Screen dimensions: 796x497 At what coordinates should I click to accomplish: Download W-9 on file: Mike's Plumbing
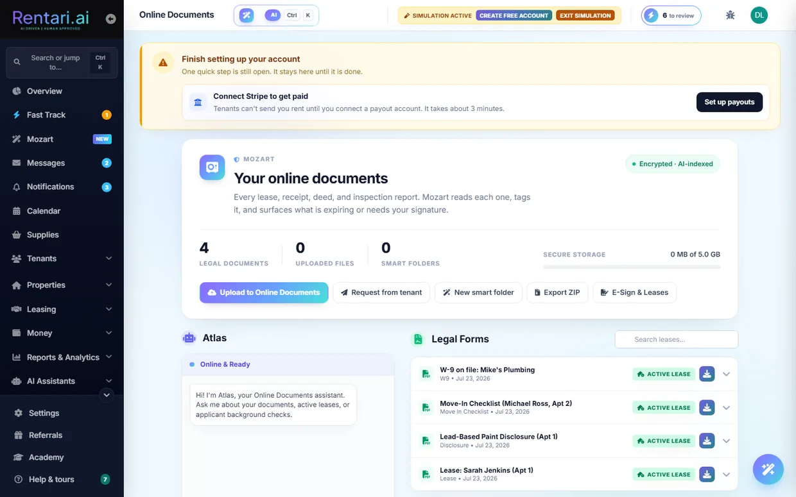click(x=707, y=374)
